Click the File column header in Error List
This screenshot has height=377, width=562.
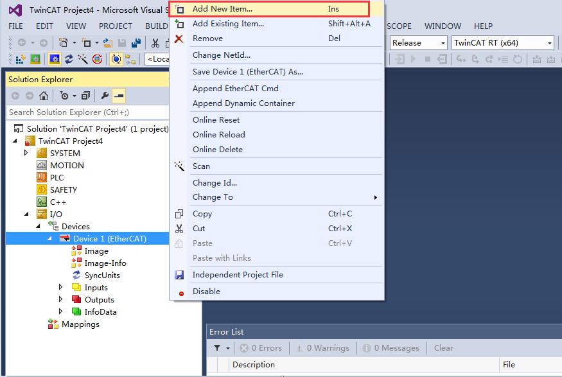(x=531, y=364)
